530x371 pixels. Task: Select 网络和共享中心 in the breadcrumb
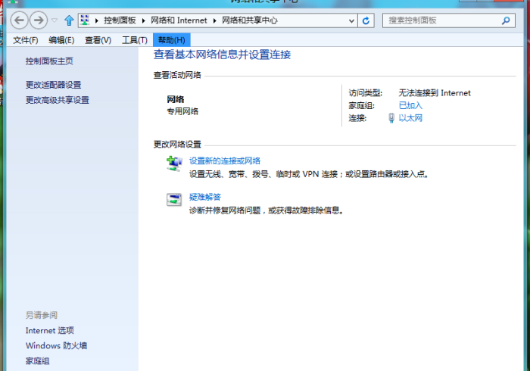click(249, 20)
